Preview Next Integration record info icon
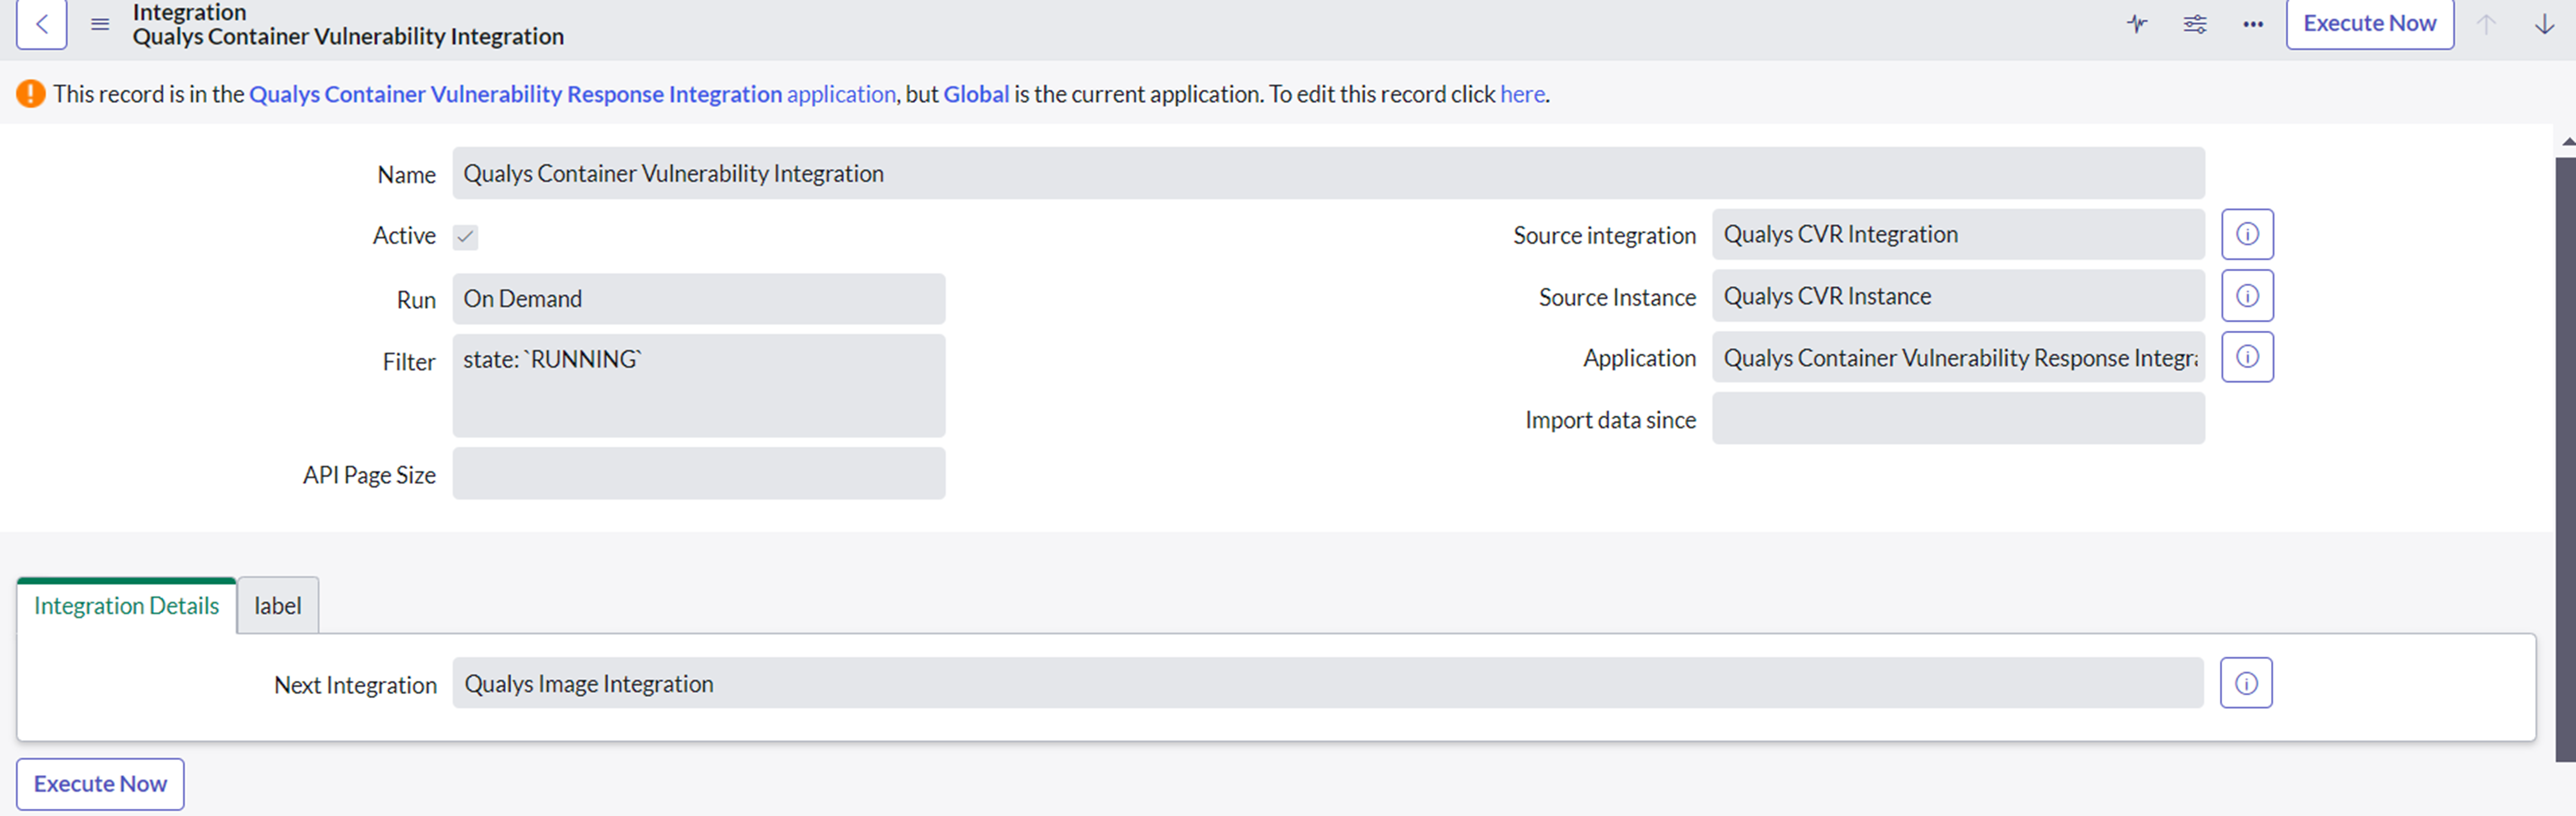The width and height of the screenshot is (2576, 816). click(x=2246, y=683)
